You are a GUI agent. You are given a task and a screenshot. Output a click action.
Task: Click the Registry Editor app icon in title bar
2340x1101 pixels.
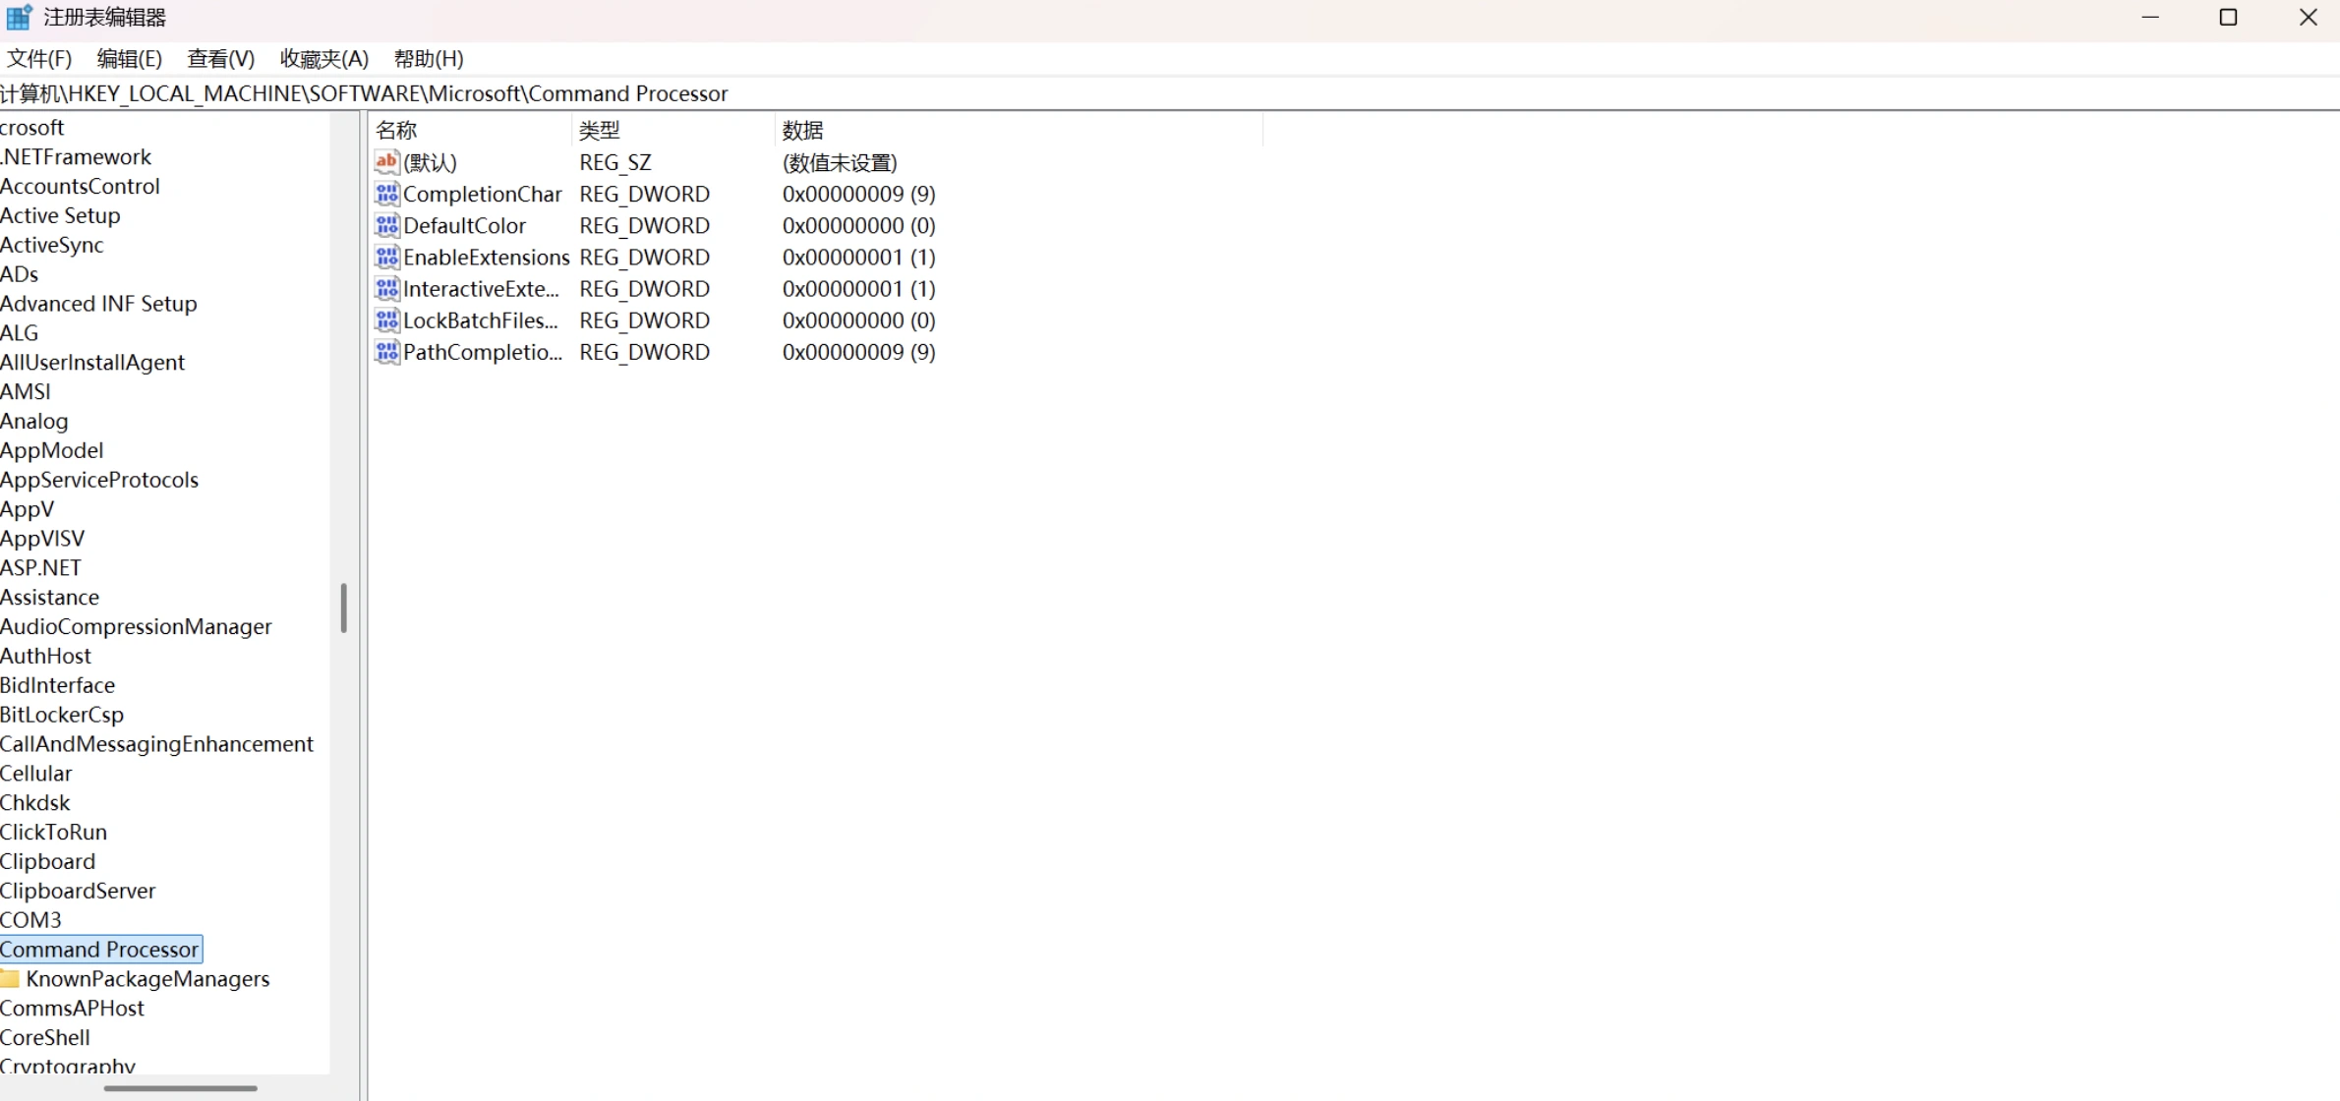20,18
